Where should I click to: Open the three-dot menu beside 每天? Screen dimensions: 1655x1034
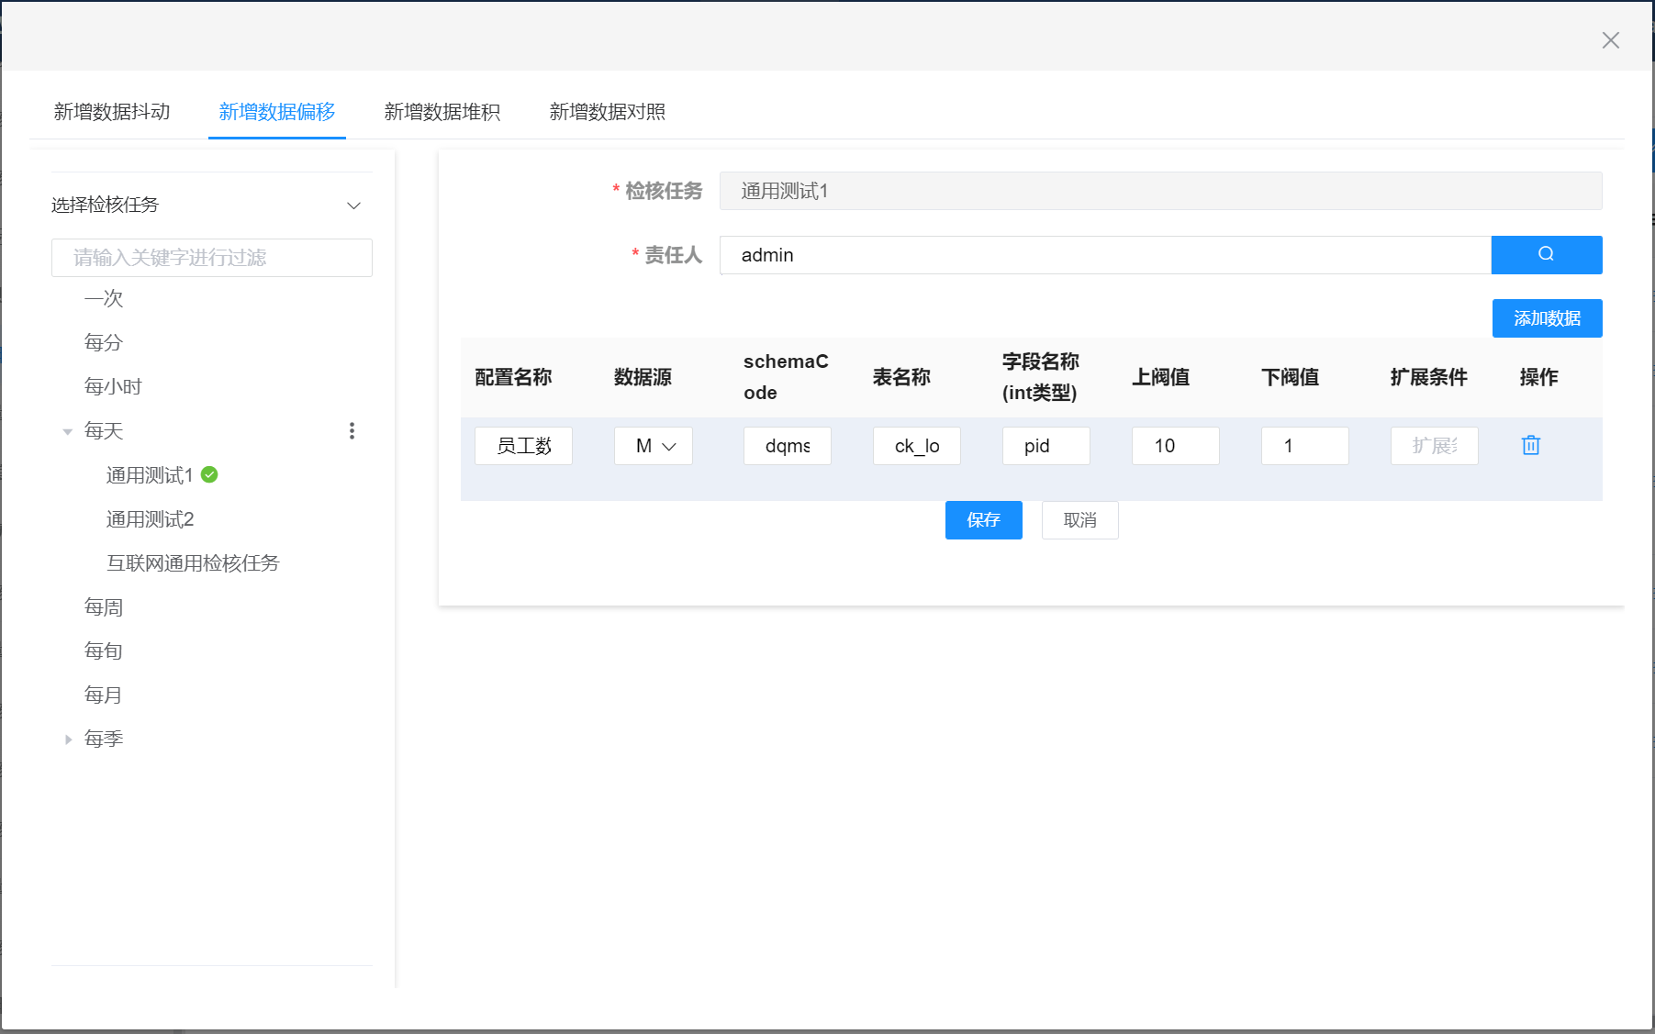tap(352, 431)
